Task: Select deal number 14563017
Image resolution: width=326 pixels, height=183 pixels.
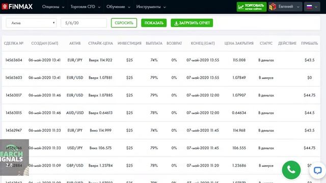Action: 14,95
